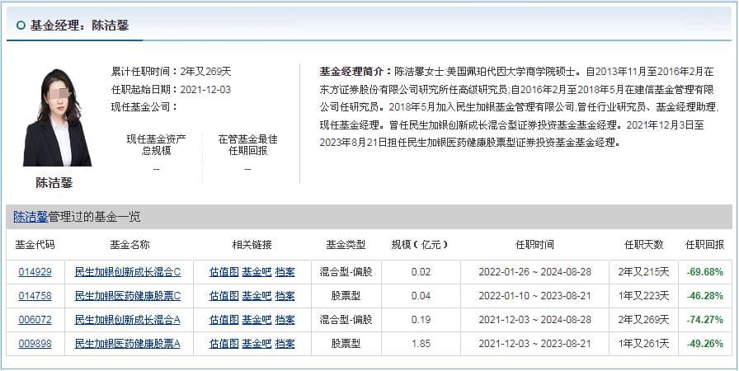The height and width of the screenshot is (371, 739).
Task: Click the -74.27% return value
Action: pos(704,320)
